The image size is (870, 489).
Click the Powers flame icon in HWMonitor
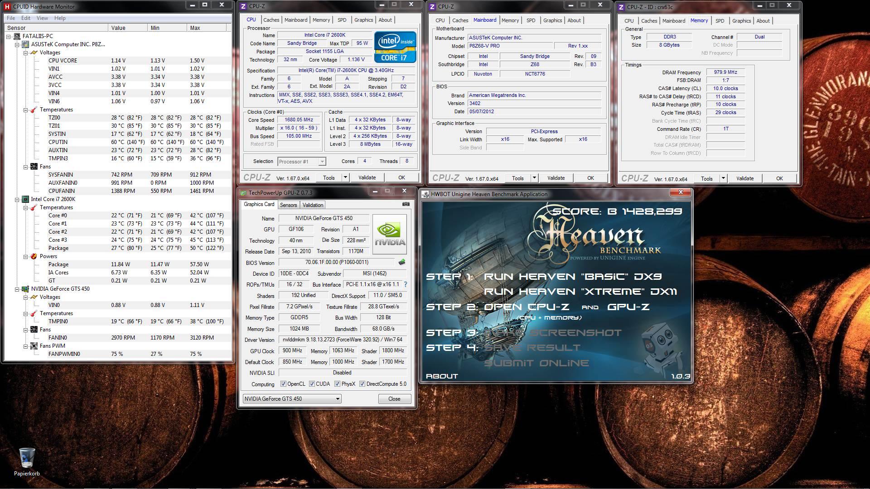(x=34, y=256)
